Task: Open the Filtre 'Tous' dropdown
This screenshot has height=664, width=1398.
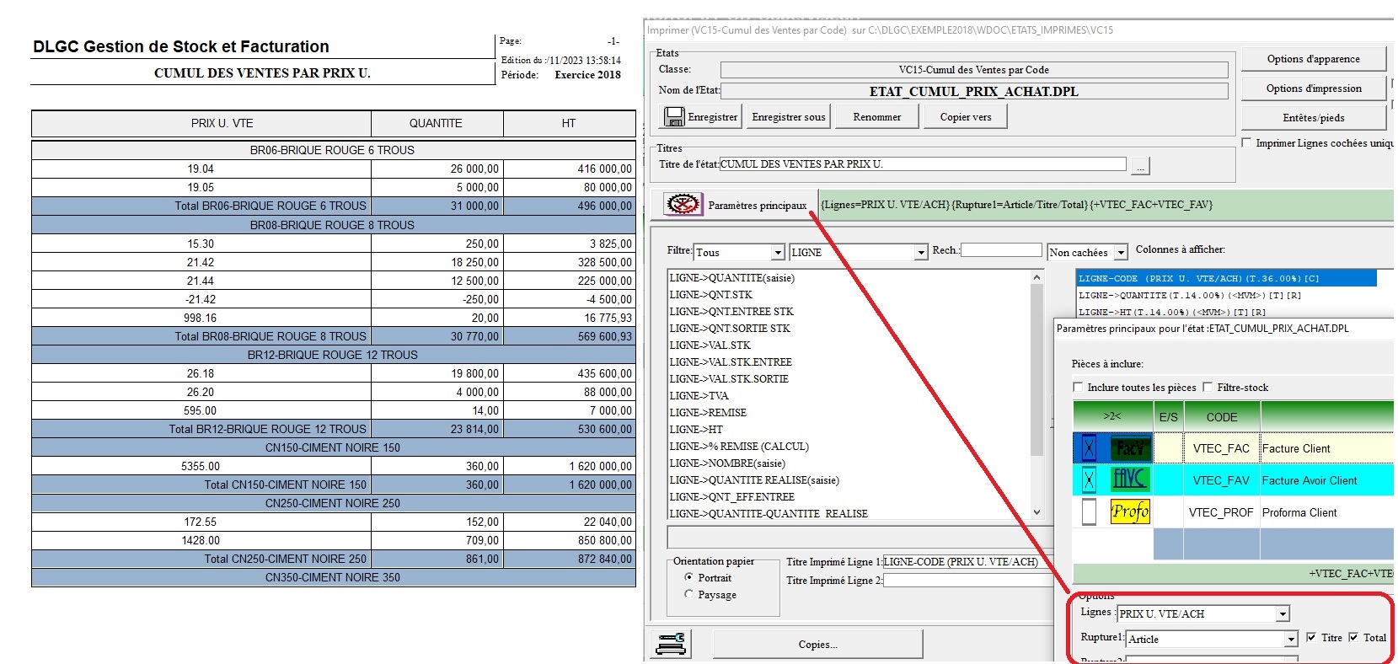Action: [778, 253]
